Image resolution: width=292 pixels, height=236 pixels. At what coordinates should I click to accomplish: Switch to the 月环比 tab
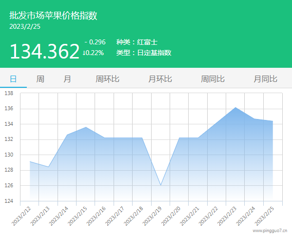[160, 79]
